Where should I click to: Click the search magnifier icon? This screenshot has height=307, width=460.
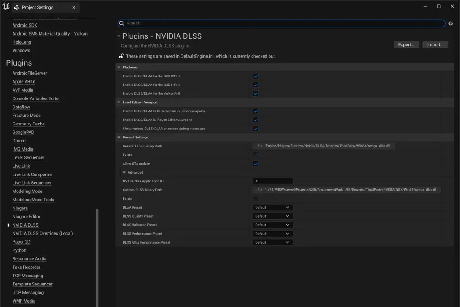121,23
